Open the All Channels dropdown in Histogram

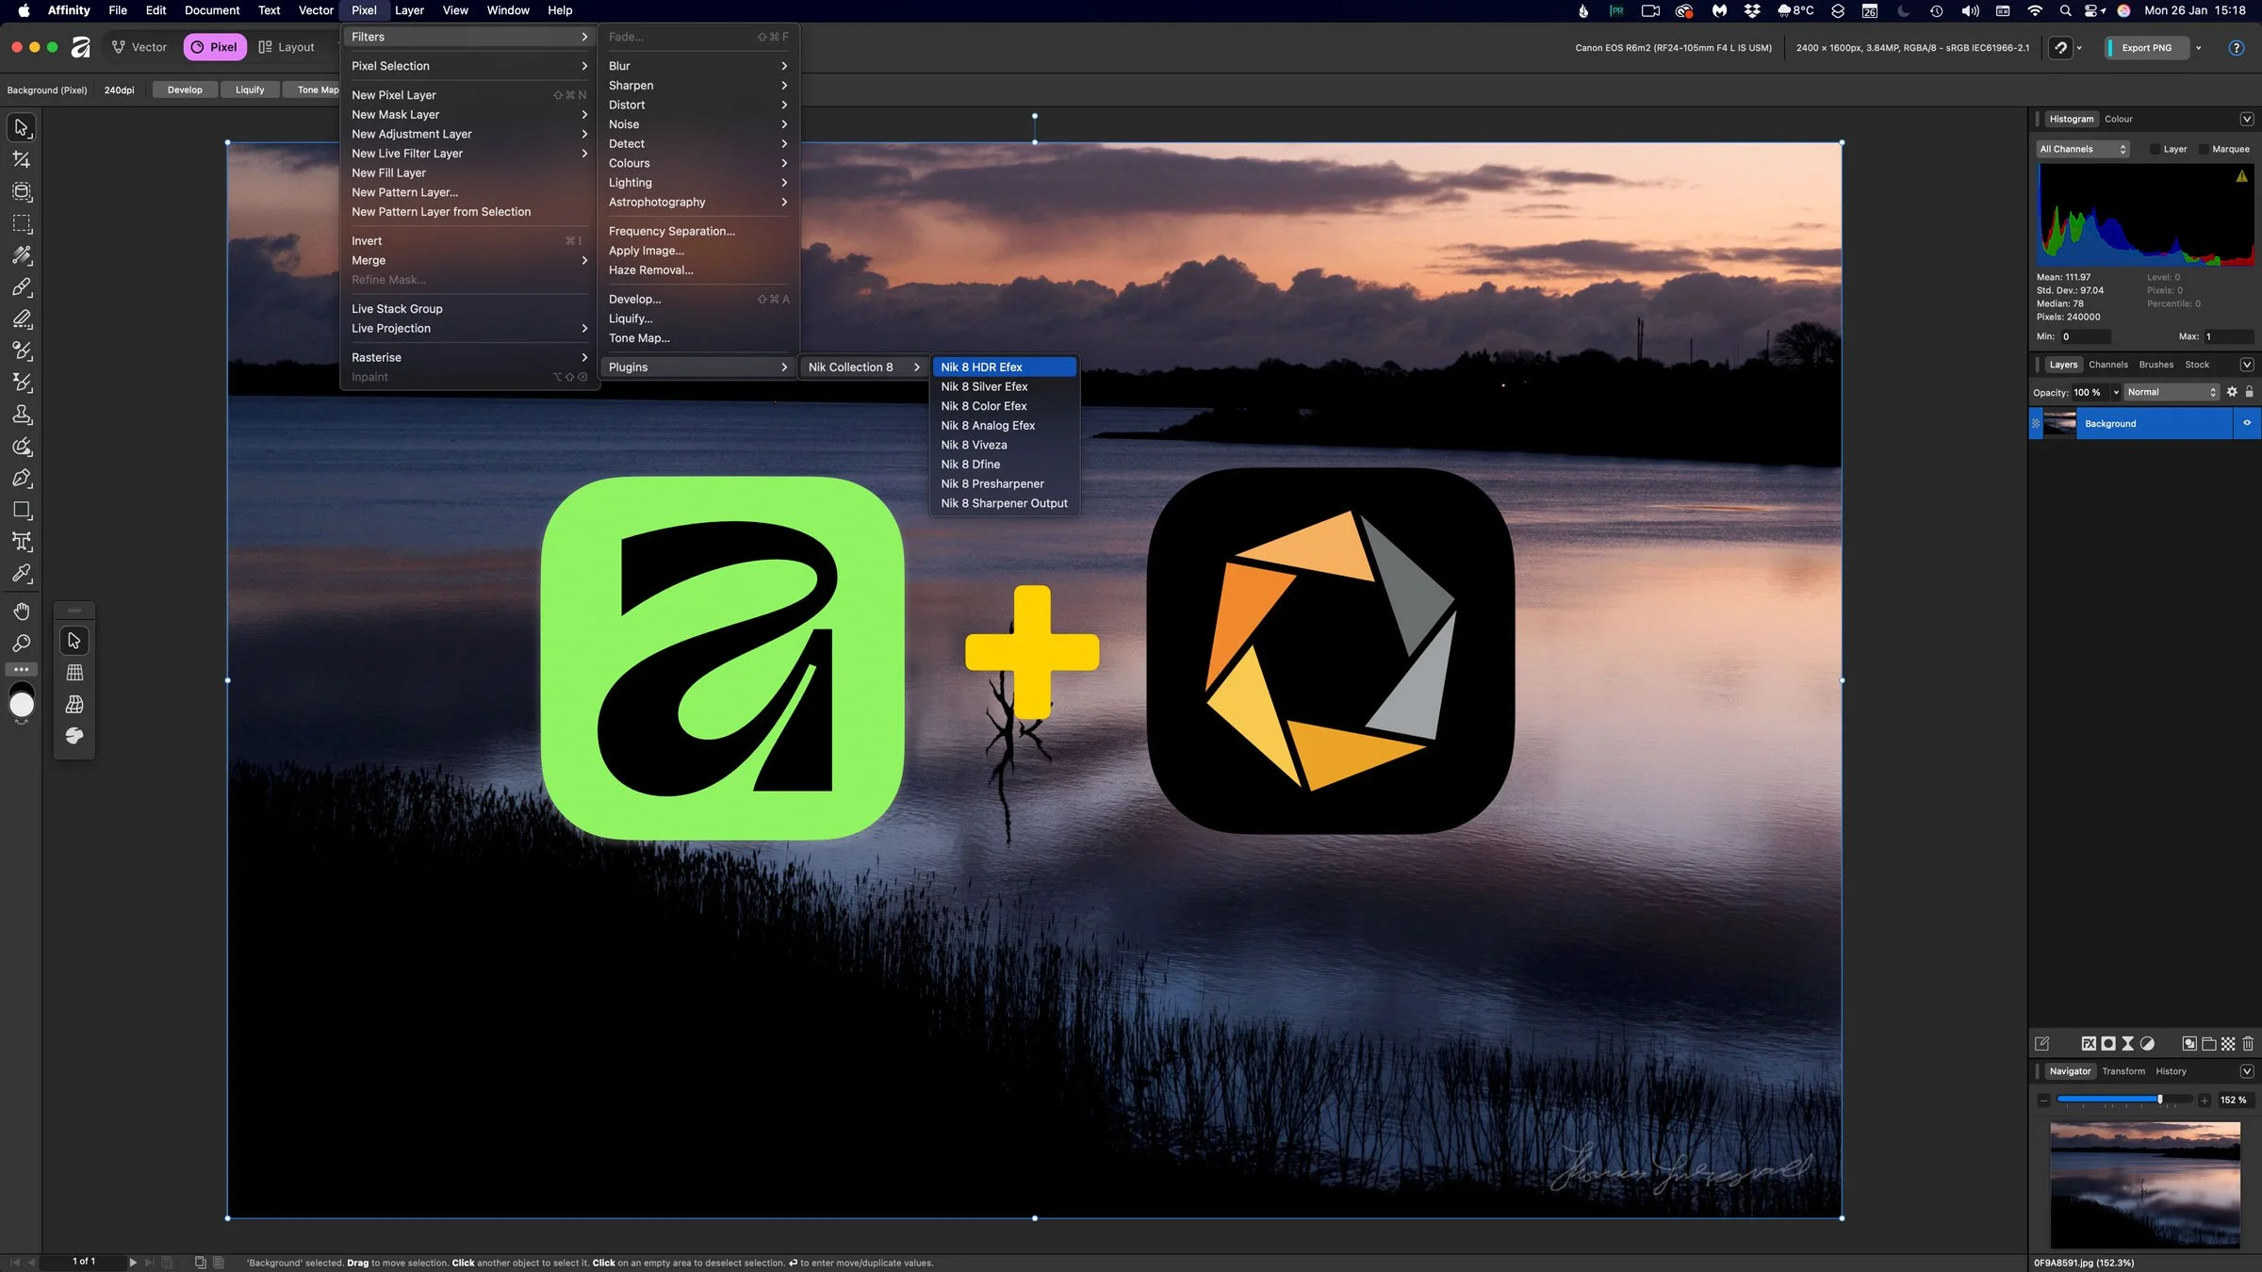(x=2082, y=149)
